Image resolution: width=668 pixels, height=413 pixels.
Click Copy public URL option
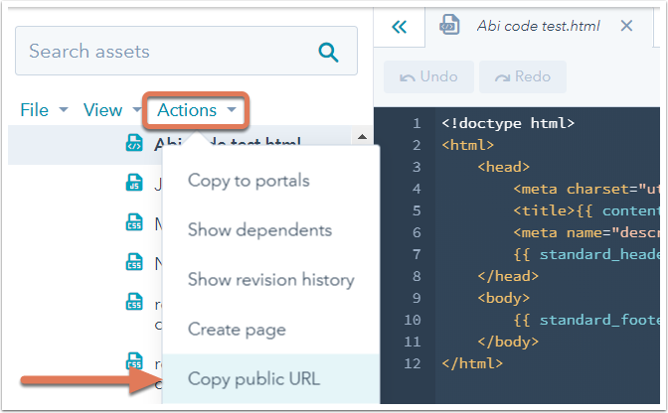[x=253, y=379]
